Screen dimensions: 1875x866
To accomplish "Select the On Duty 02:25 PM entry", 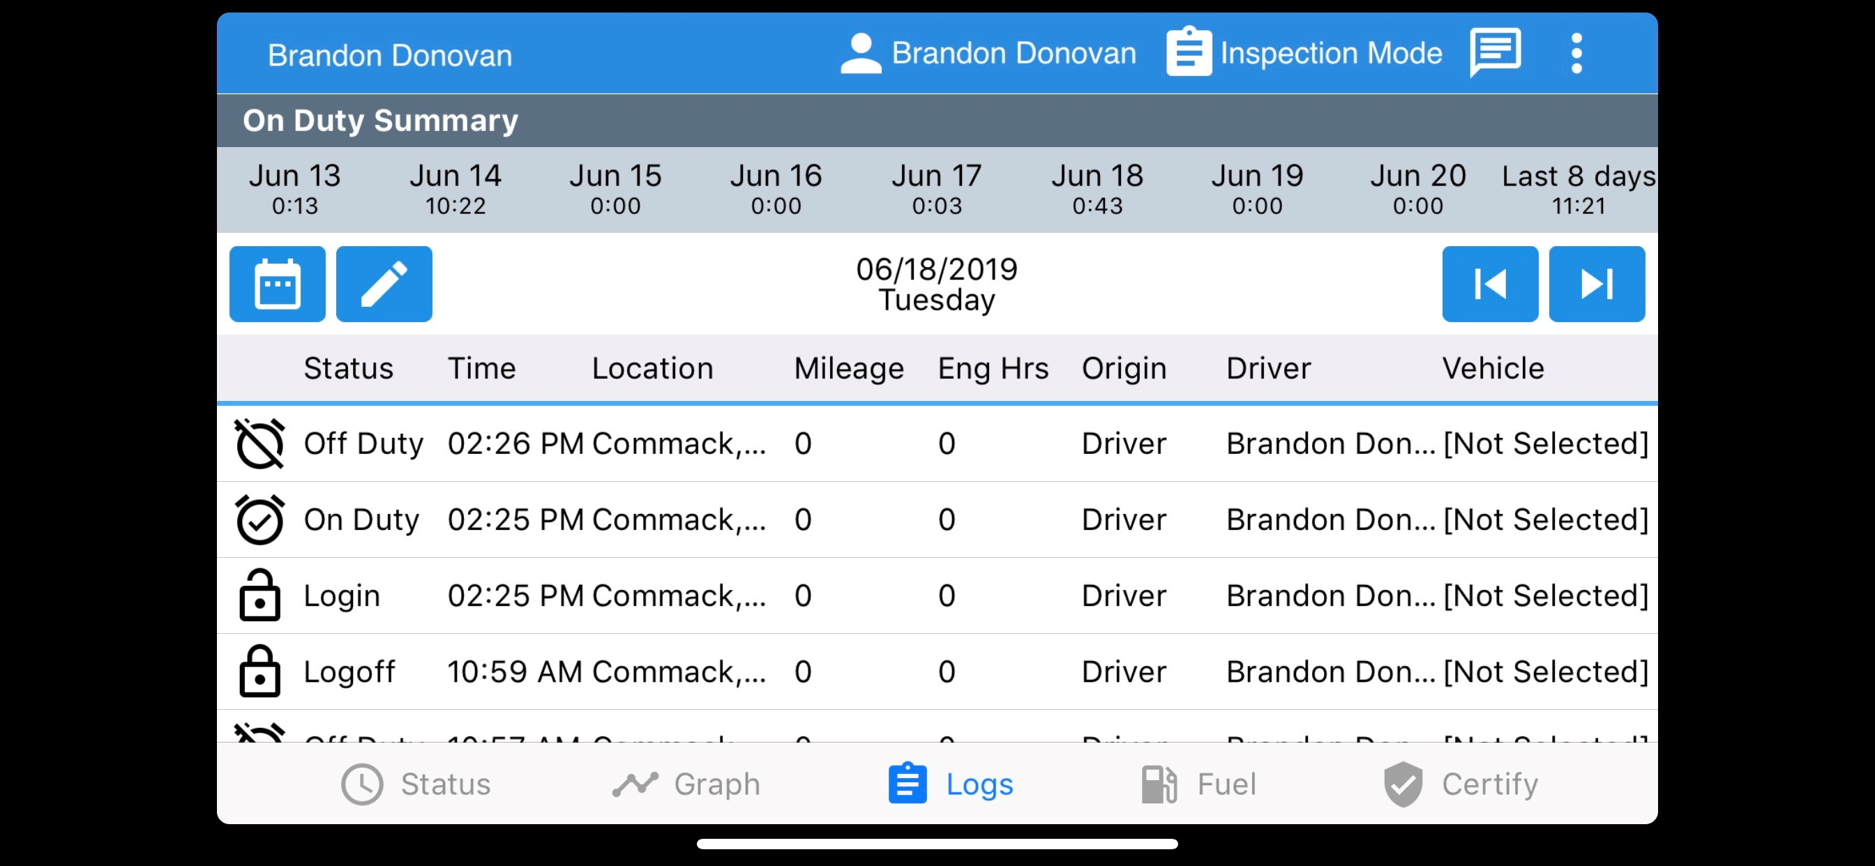I will click(x=937, y=519).
